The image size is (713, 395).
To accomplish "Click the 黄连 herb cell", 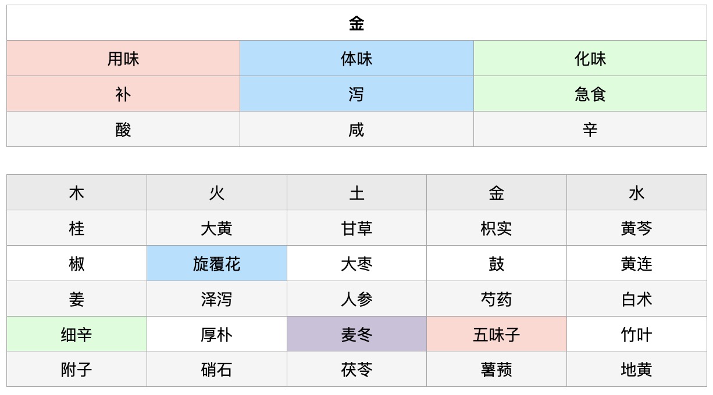I will click(637, 264).
